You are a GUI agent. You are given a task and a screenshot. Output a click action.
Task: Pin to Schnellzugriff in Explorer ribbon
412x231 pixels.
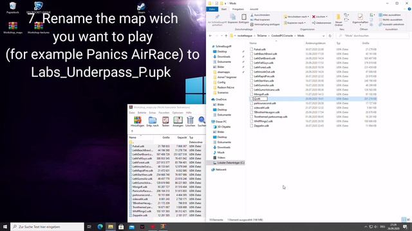217,19
